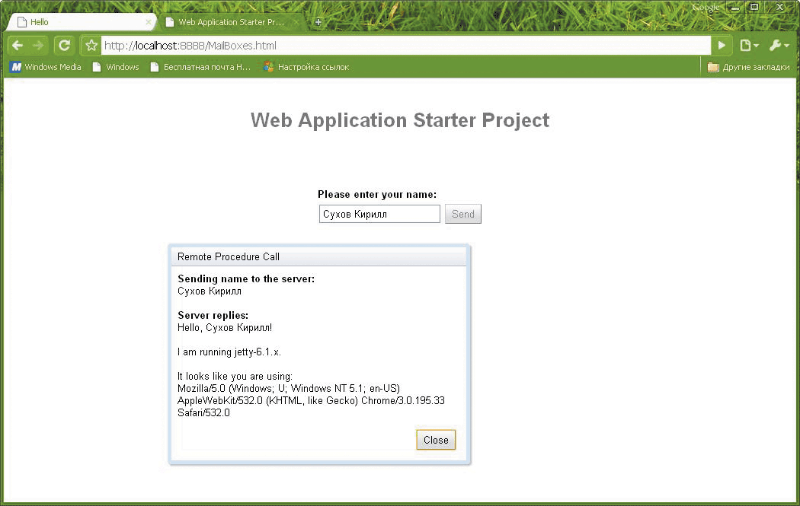Click the 'I am running jetty-6.1.x.' line
The width and height of the screenshot is (800, 506).
[229, 352]
